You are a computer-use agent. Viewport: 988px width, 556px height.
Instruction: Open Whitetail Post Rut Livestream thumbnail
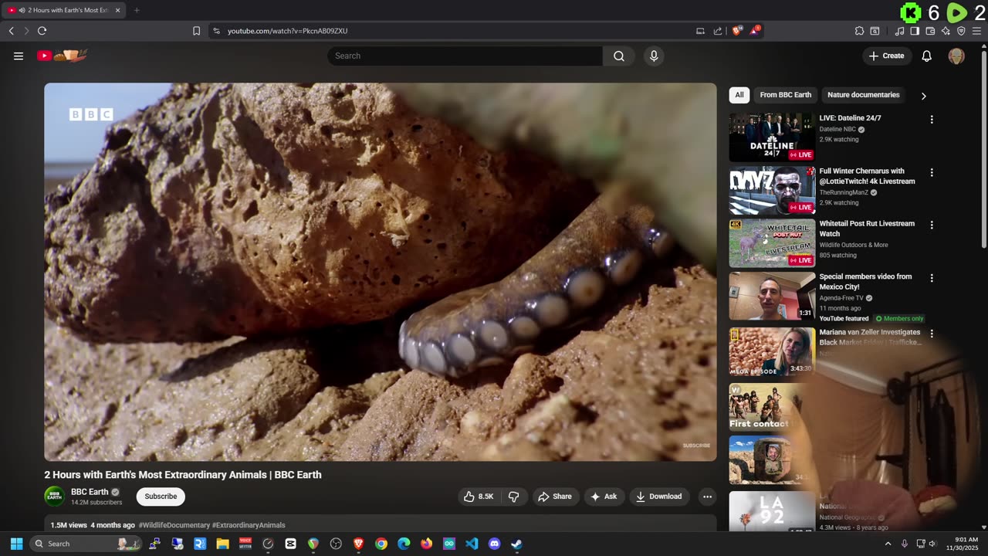[772, 242]
